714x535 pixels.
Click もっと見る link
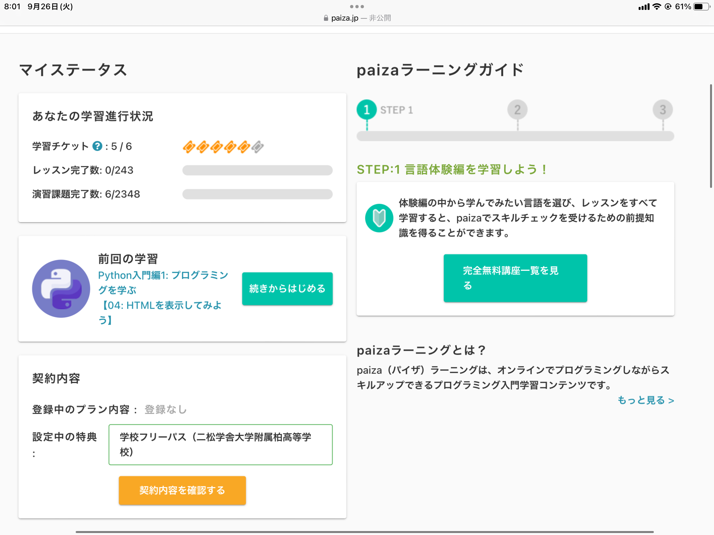click(646, 400)
